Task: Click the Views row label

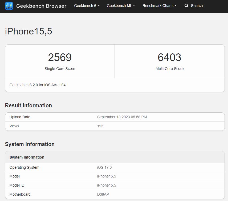Action: [x=14, y=126]
